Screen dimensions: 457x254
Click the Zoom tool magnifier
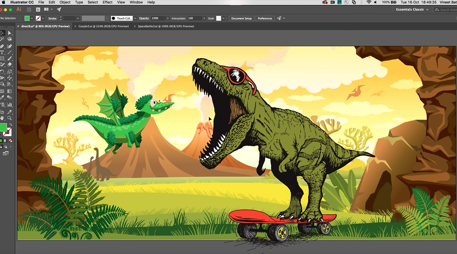point(10,118)
